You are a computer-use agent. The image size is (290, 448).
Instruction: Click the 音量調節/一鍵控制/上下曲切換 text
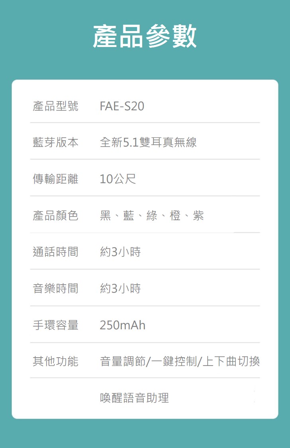(x=180, y=361)
